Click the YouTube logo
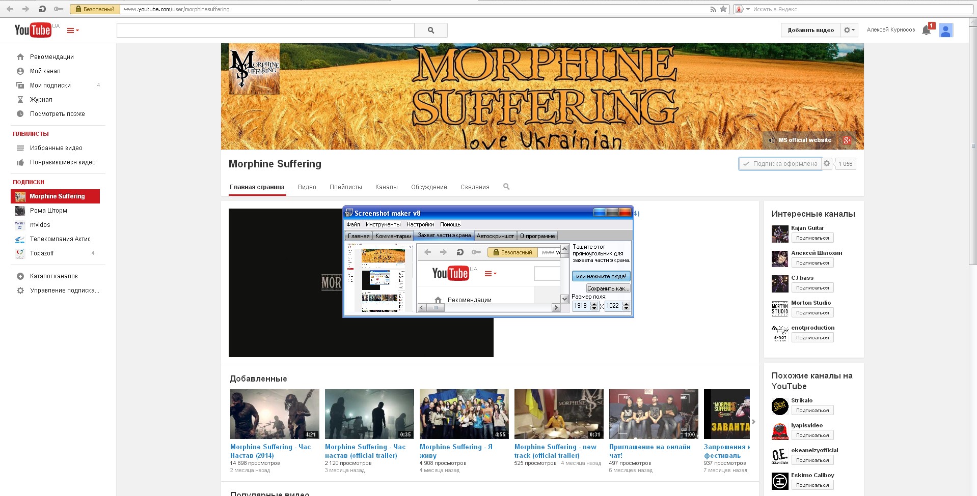Image resolution: width=977 pixels, height=496 pixels. tap(33, 30)
